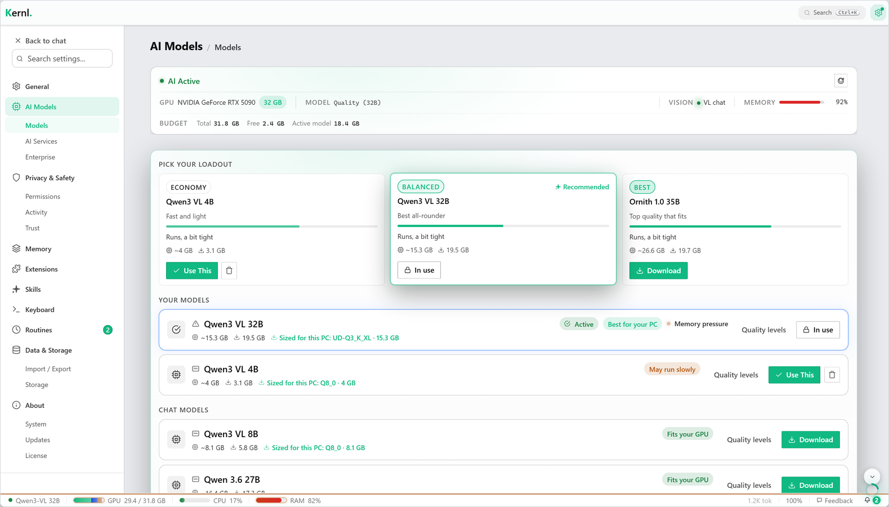Click the 32 GB badge next to GPU name
Image resolution: width=889 pixels, height=507 pixels.
pos(272,103)
